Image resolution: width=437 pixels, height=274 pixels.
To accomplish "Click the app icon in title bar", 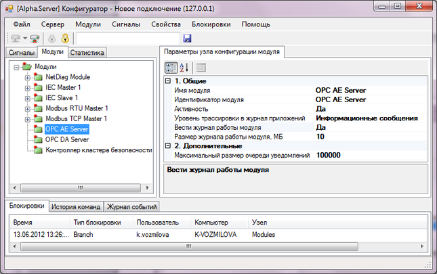I will 9,9.
